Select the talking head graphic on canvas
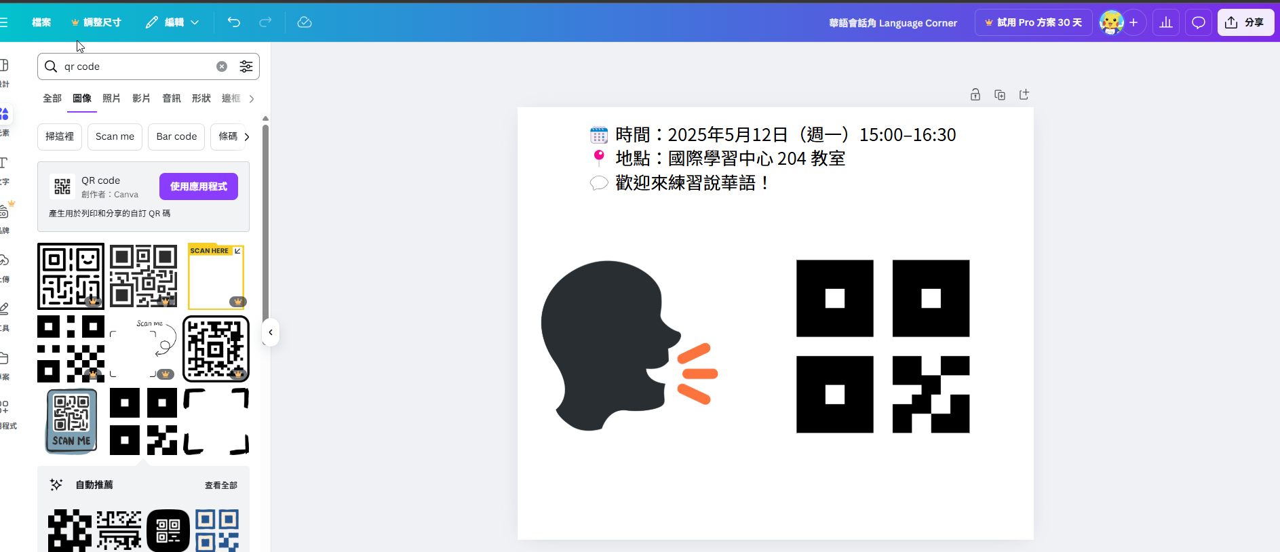Viewport: 1280px width, 552px height. click(629, 346)
